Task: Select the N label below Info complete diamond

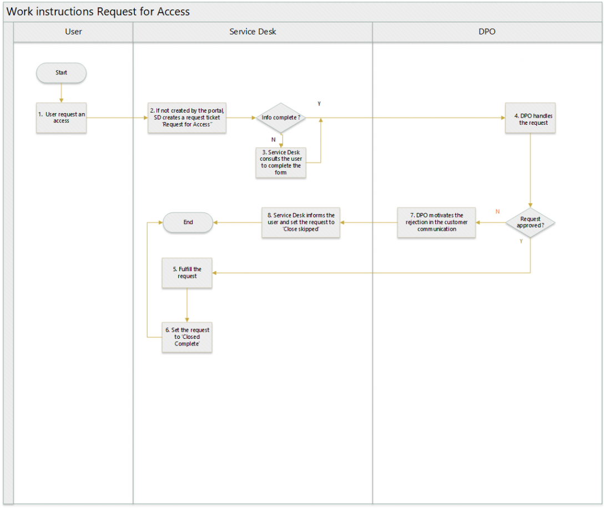Action: click(x=273, y=140)
